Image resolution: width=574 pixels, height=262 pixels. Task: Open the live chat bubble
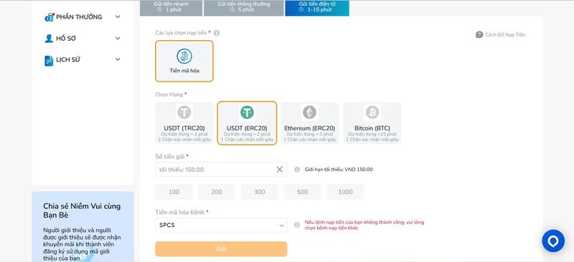pyautogui.click(x=553, y=241)
